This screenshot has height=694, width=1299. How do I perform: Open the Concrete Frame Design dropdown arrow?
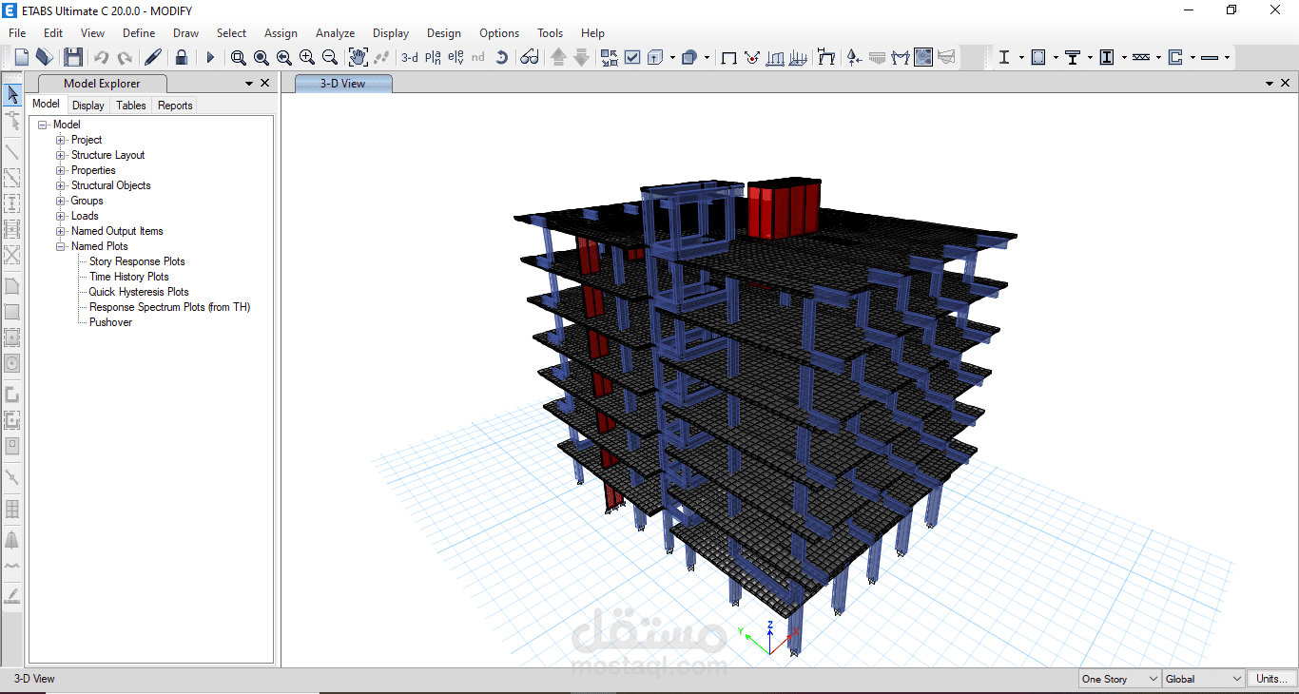(x=1056, y=58)
